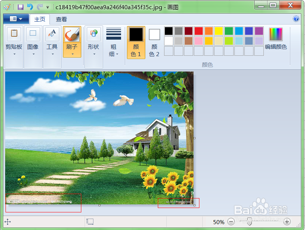Pick the light turquoise color swatch
305x230 pixels.
239,41
